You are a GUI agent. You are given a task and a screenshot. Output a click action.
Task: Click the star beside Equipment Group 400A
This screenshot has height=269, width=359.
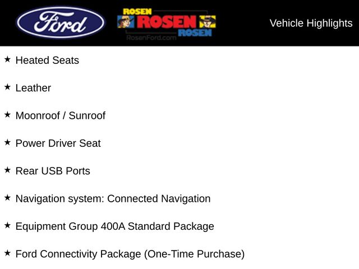[7, 225]
